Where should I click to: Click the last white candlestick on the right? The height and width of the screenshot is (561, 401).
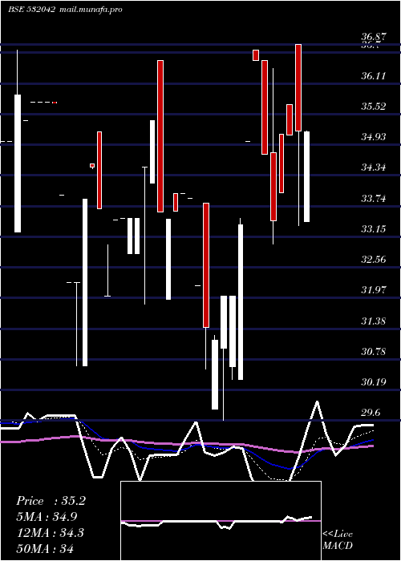[307, 177]
